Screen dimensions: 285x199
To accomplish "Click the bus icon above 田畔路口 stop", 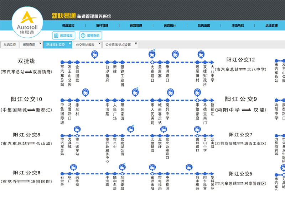I will point(197,129).
